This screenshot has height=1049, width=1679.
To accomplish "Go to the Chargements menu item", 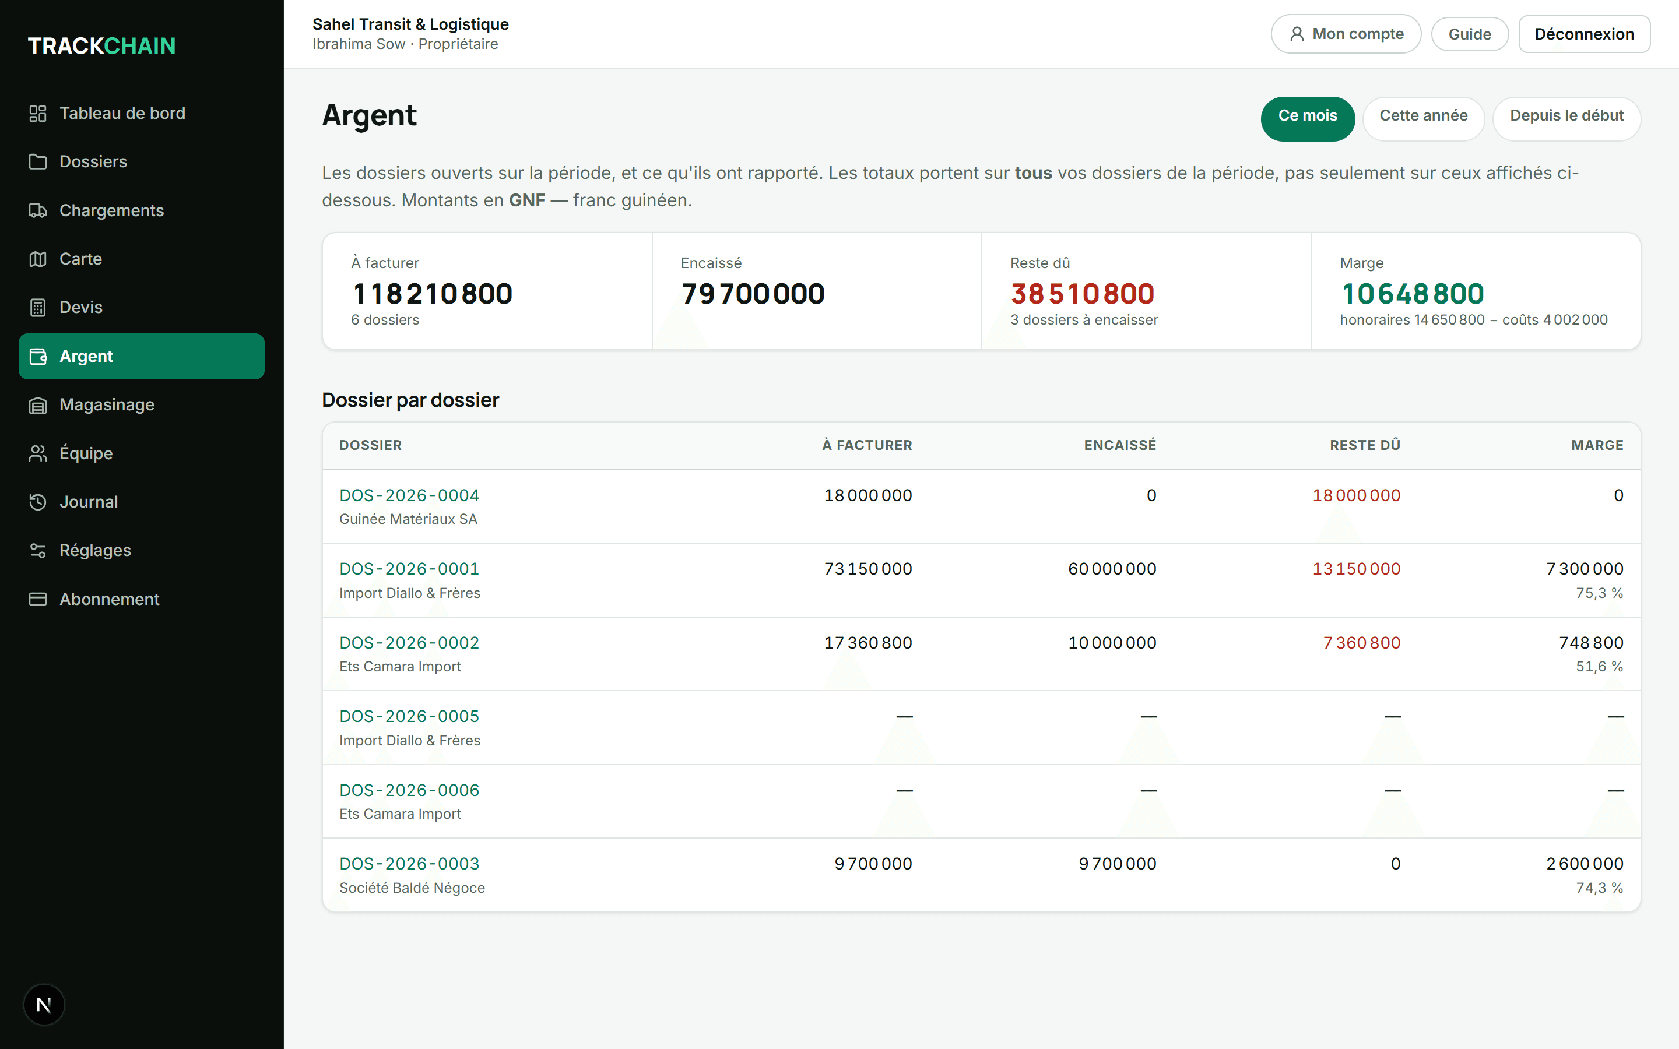I will coord(142,210).
